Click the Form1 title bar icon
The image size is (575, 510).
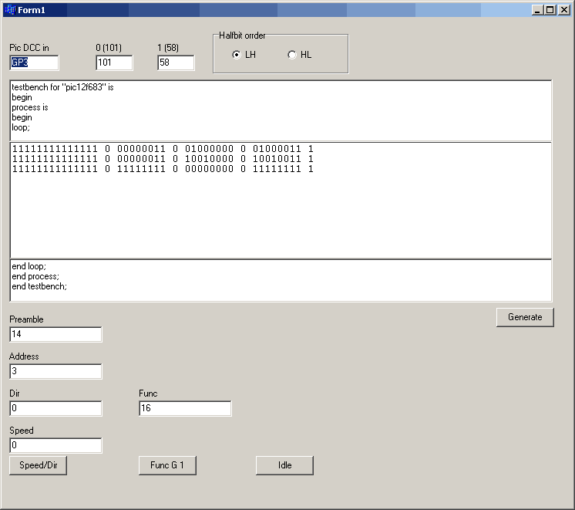pos(11,10)
